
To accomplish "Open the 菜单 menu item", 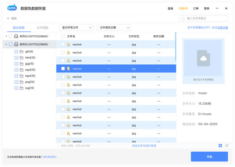I will point(206,9).
